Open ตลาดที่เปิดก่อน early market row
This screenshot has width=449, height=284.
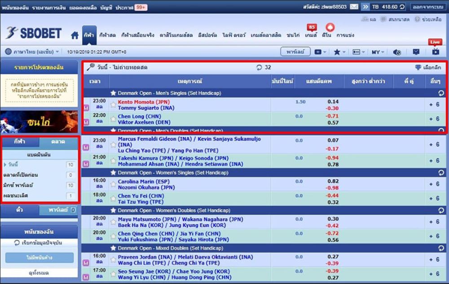point(39,175)
